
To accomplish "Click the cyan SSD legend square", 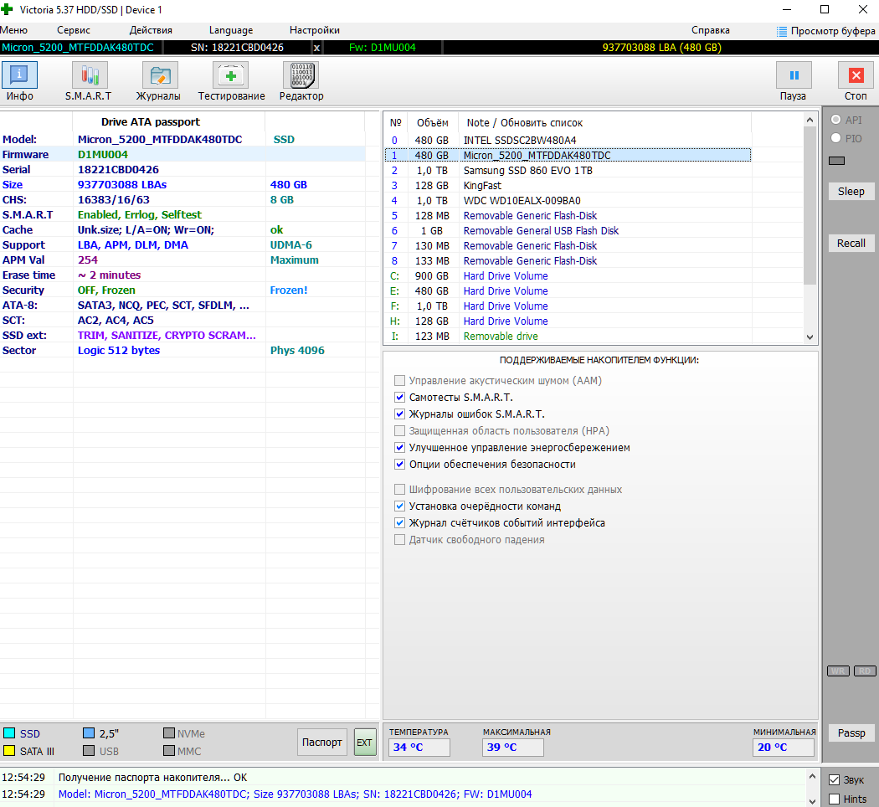I will click(9, 733).
